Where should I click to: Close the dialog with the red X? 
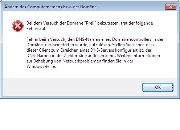pyautogui.click(x=171, y=6)
